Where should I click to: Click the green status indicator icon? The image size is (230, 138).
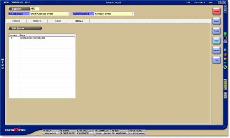tap(225, 34)
